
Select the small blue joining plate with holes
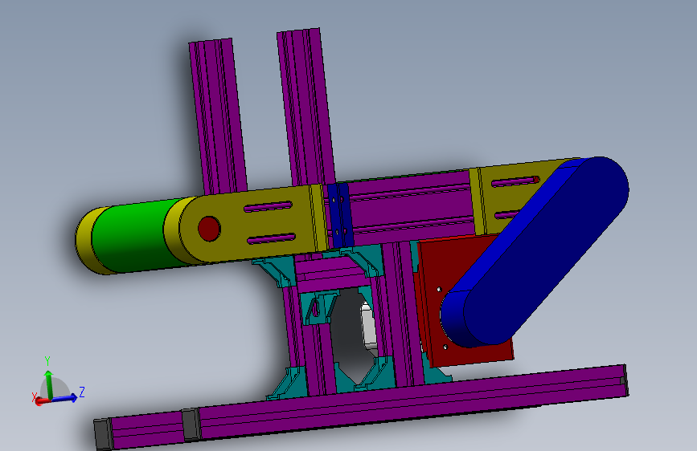click(x=340, y=215)
